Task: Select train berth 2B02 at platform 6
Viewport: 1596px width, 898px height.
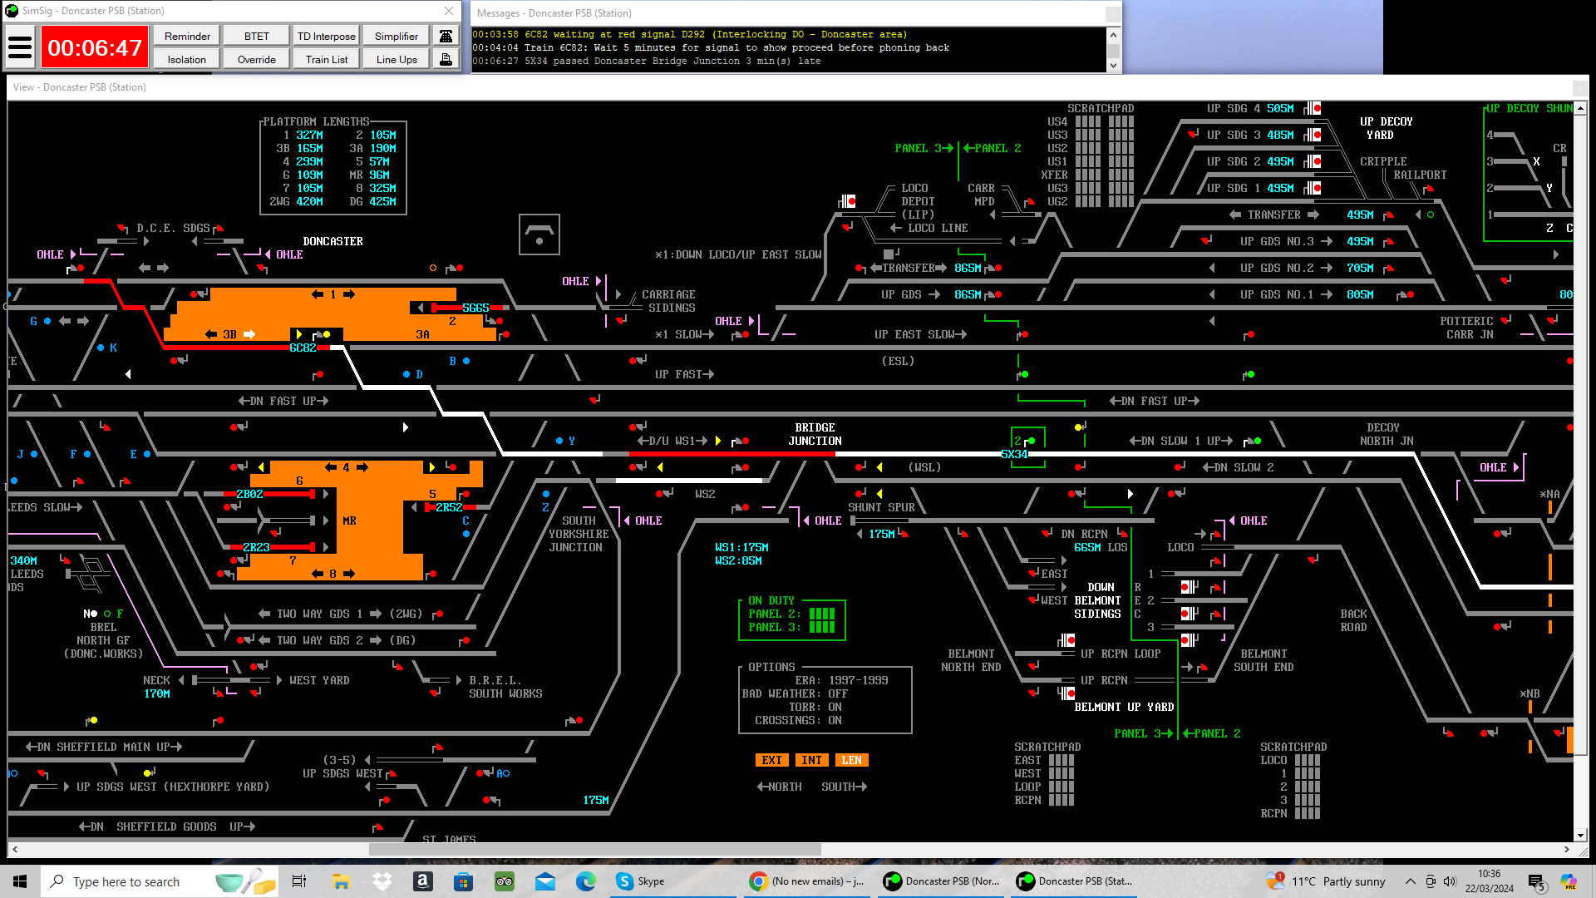Action: point(249,494)
